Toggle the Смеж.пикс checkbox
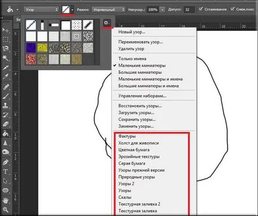Viewport: 258px width, 216px height. tap(232, 9)
